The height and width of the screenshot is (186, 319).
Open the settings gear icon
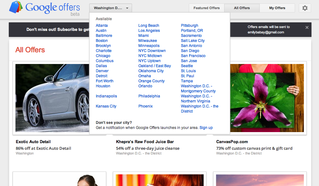click(305, 8)
